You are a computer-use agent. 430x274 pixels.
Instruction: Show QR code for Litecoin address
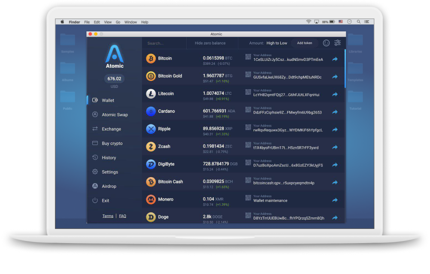coord(248,92)
